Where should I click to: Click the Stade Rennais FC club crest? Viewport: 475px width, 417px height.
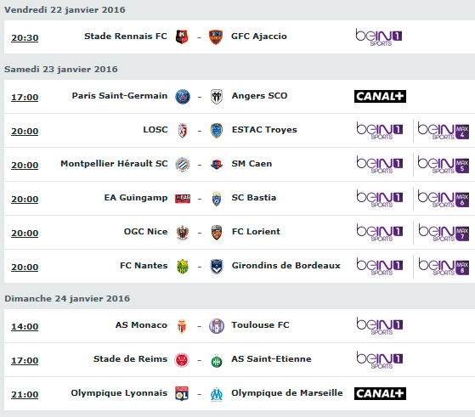[x=182, y=37]
